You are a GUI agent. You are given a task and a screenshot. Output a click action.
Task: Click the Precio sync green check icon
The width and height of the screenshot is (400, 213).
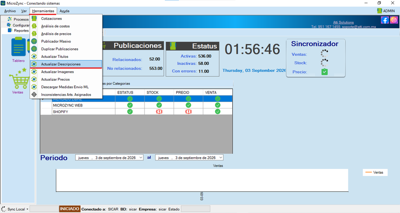(x=325, y=72)
